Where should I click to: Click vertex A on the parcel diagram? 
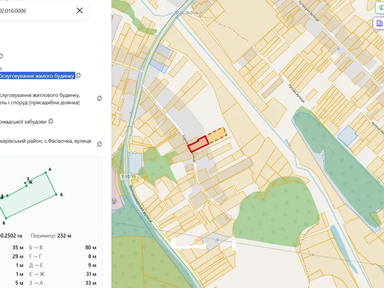coord(46,173)
